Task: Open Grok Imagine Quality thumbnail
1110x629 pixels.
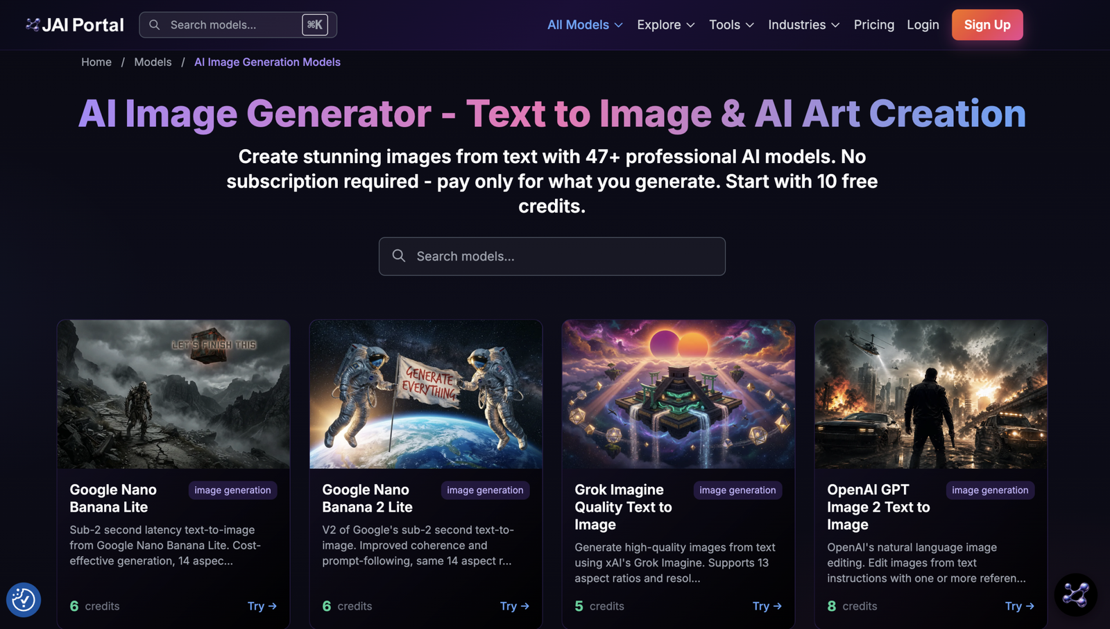Action: 678,394
